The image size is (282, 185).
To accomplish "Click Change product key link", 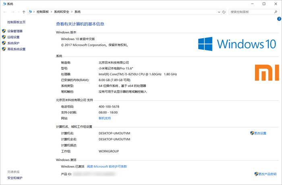I will (267, 174).
